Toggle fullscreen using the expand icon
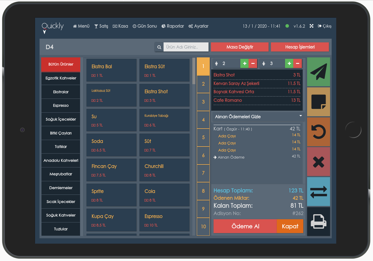Image resolution: width=373 pixels, height=261 pixels. click(312, 26)
